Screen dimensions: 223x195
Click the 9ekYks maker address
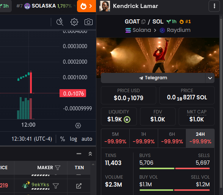[x=40, y=185]
